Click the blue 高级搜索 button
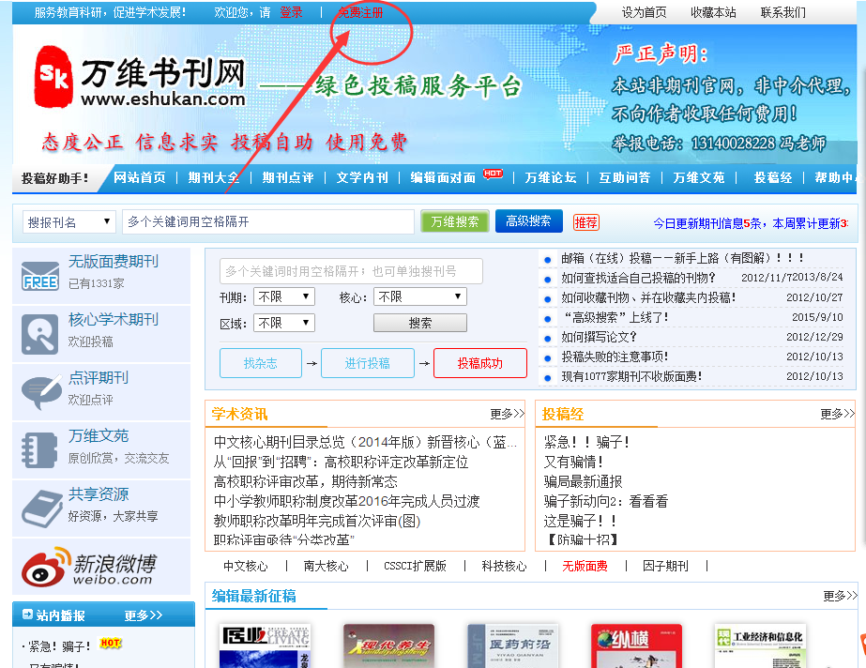Image resolution: width=866 pixels, height=668 pixels. pyautogui.click(x=528, y=221)
